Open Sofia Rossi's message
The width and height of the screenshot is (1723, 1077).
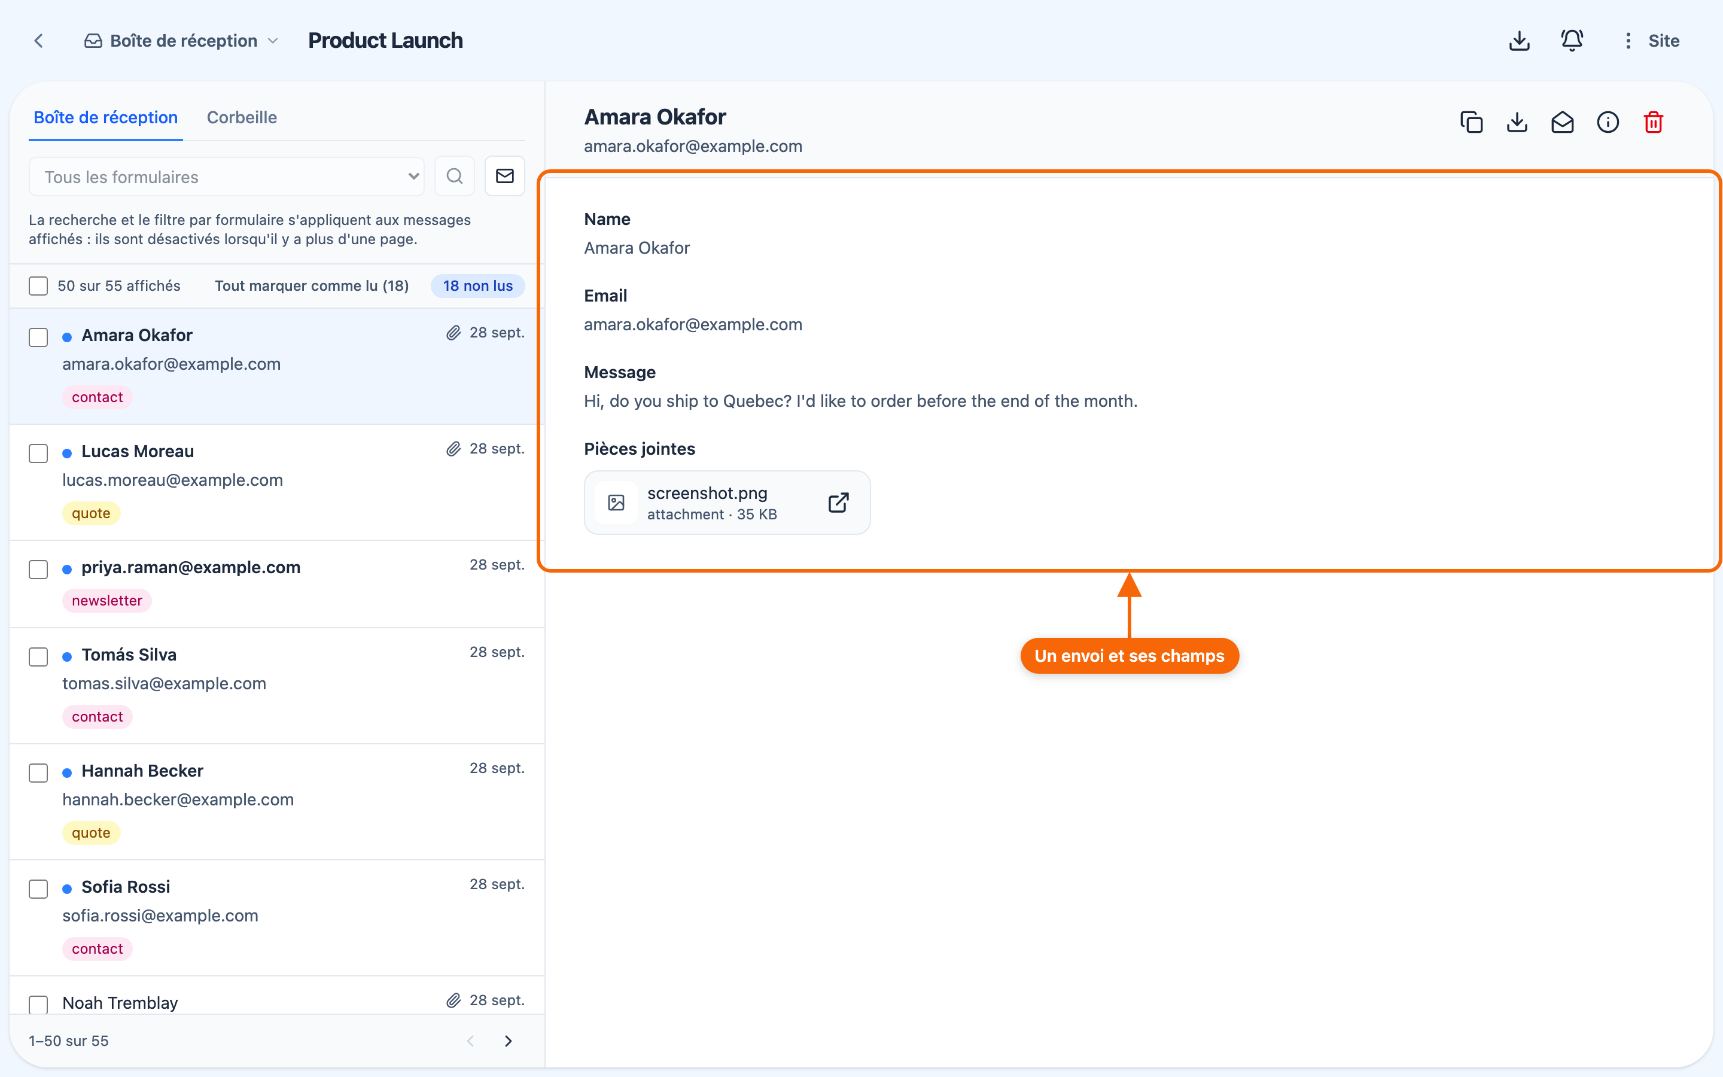pyautogui.click(x=277, y=918)
